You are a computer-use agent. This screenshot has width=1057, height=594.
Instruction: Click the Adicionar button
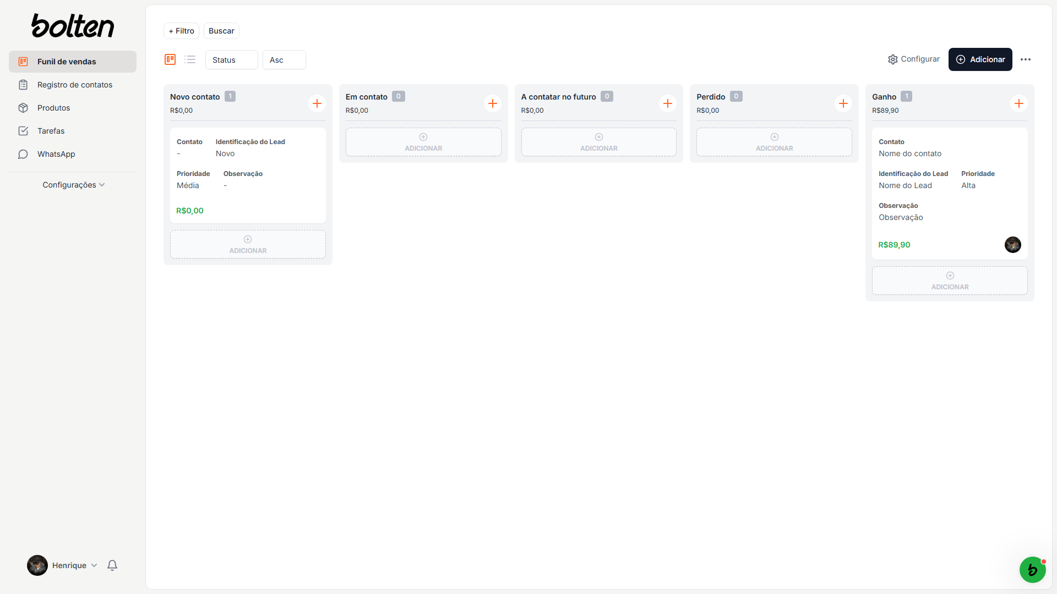point(980,59)
